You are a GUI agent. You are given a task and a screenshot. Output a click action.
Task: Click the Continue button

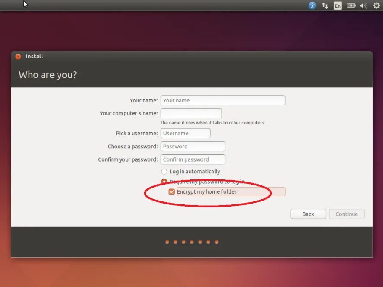(347, 214)
